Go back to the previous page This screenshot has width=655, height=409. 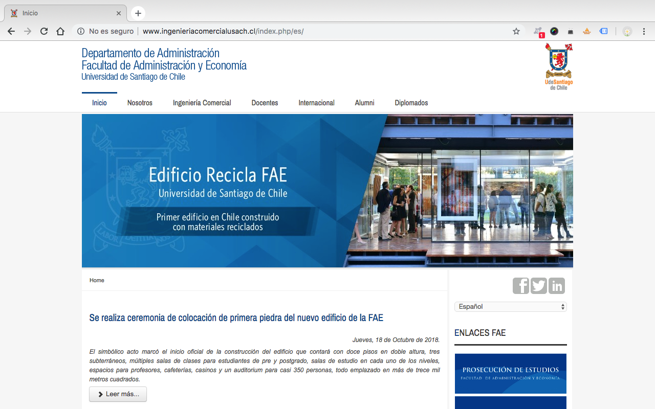(x=11, y=31)
